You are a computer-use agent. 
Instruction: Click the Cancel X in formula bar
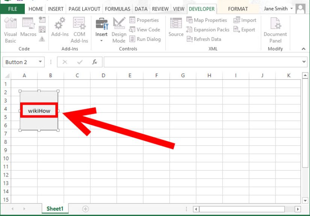(x=65, y=62)
